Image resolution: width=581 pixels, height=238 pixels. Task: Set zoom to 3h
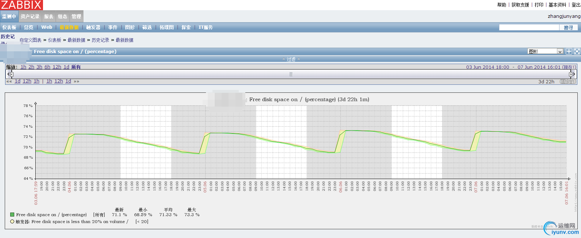tap(39, 67)
